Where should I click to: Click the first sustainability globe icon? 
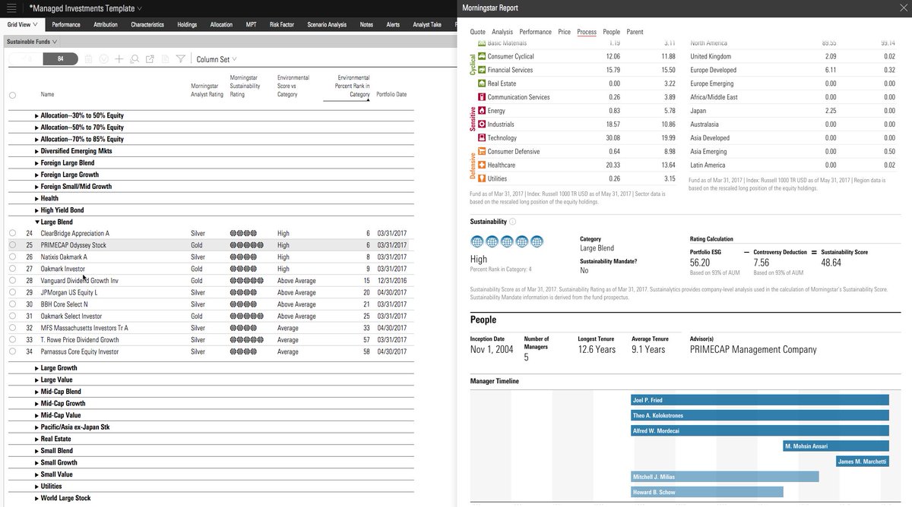pos(477,241)
